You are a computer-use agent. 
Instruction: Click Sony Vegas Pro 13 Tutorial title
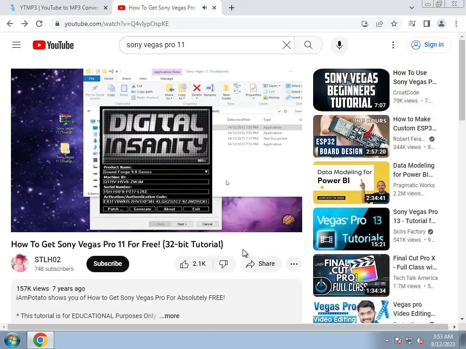[x=415, y=216]
